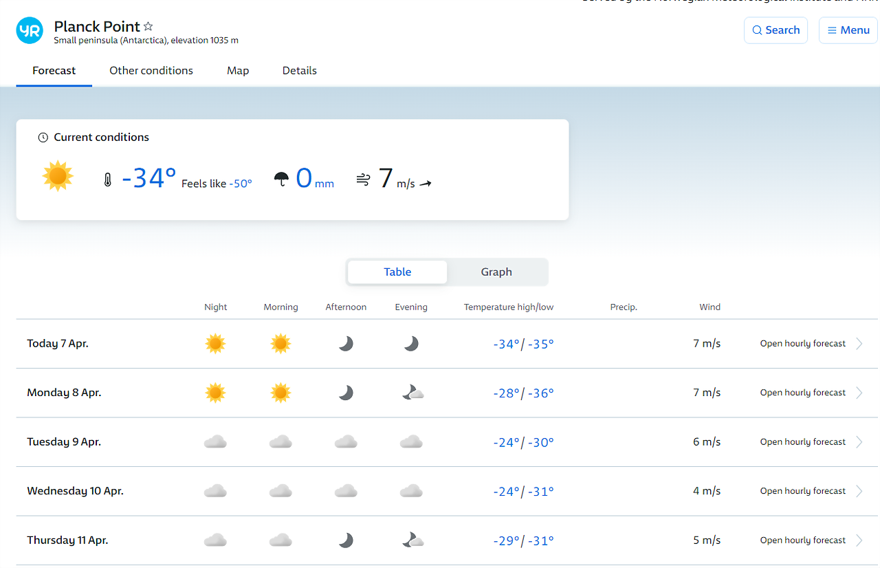The image size is (880, 568).
Task: Click Thursday 11 Apr. evening cloudy moon icon
Action: (412, 540)
